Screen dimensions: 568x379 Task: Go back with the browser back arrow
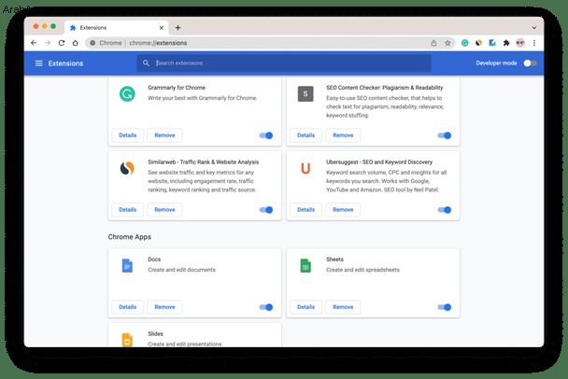pos(34,43)
